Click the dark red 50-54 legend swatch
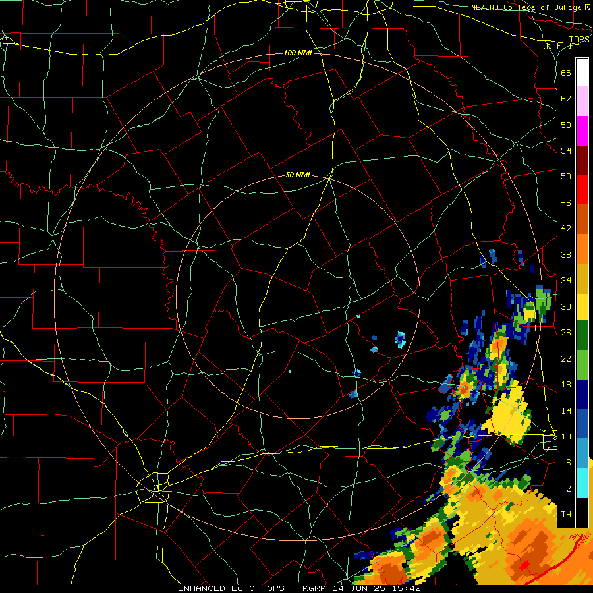Image resolution: width=593 pixels, height=593 pixels. 582,160
